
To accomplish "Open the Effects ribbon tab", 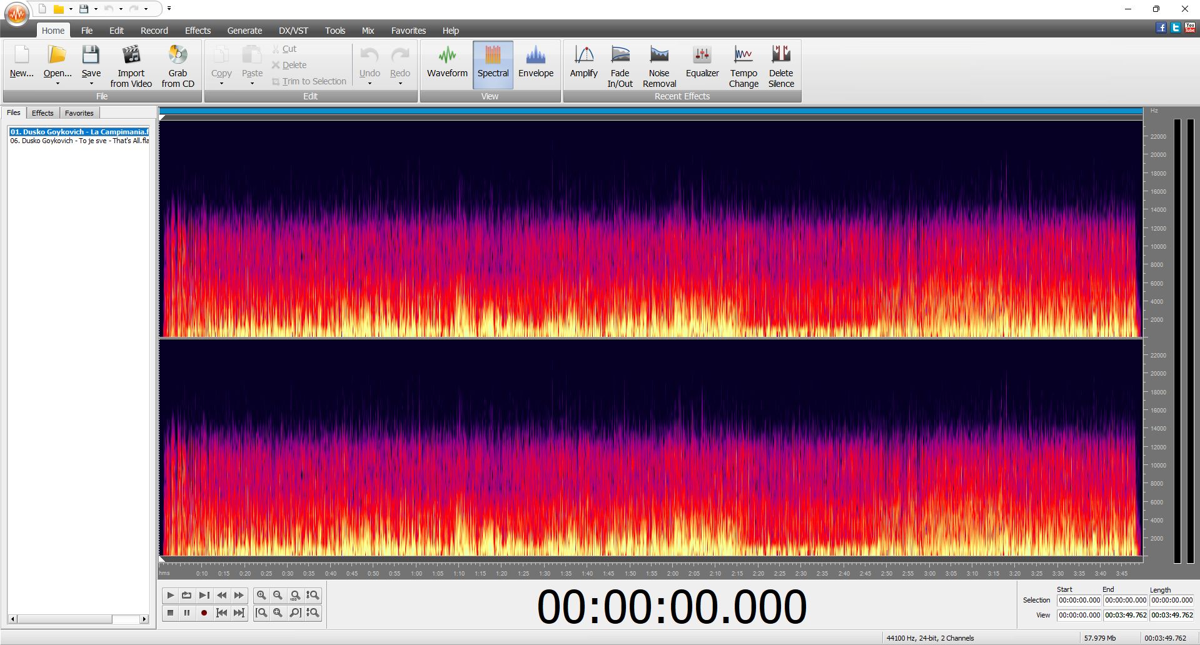I will [198, 31].
